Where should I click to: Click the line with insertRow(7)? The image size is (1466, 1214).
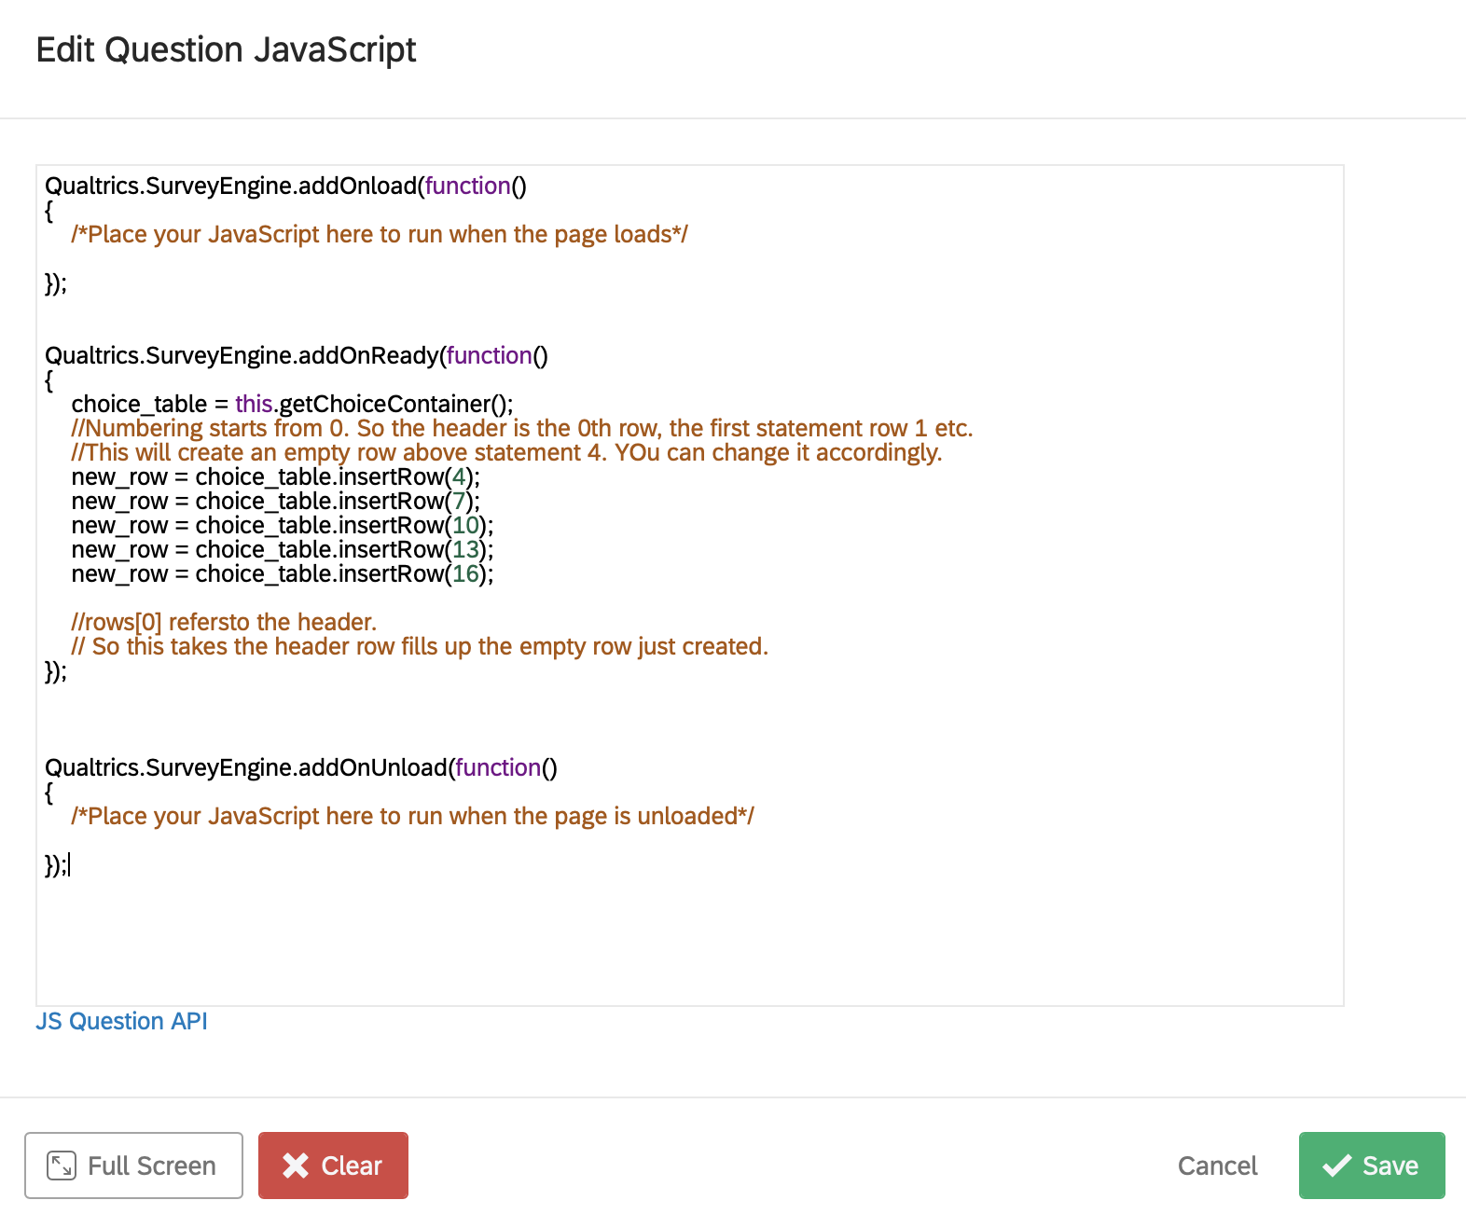(276, 501)
